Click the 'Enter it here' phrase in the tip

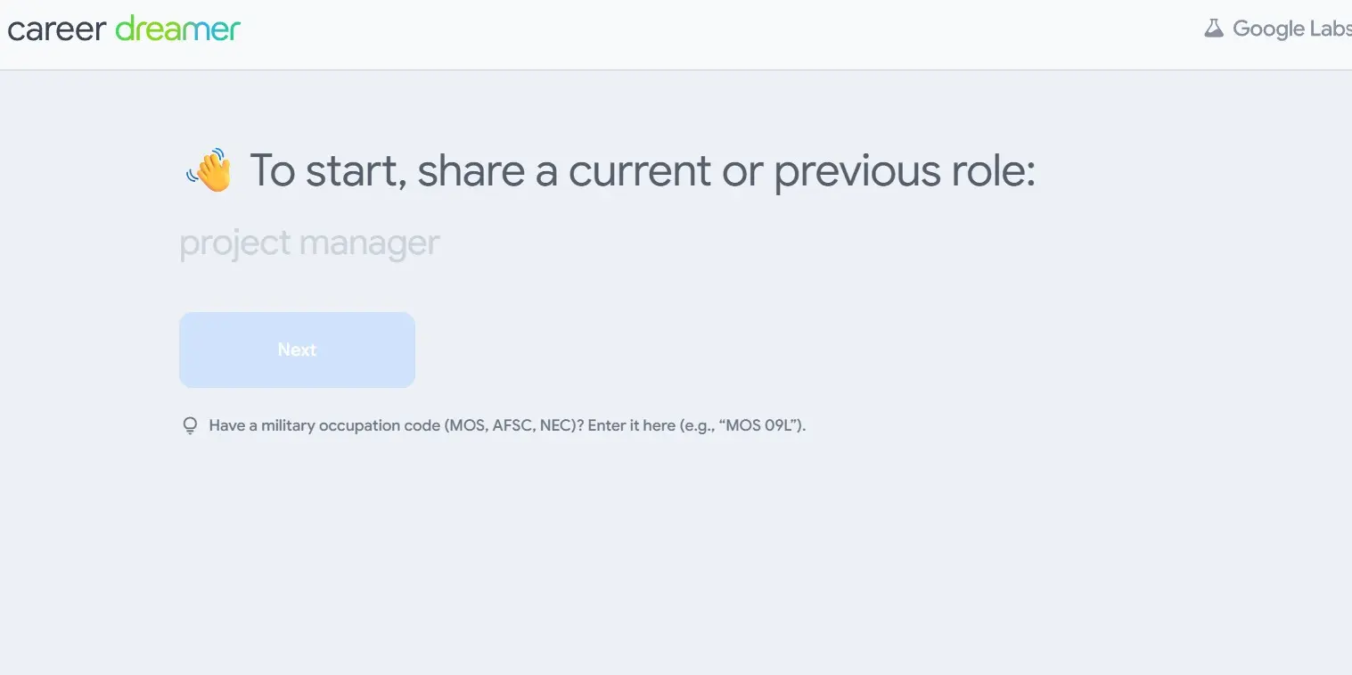click(631, 425)
